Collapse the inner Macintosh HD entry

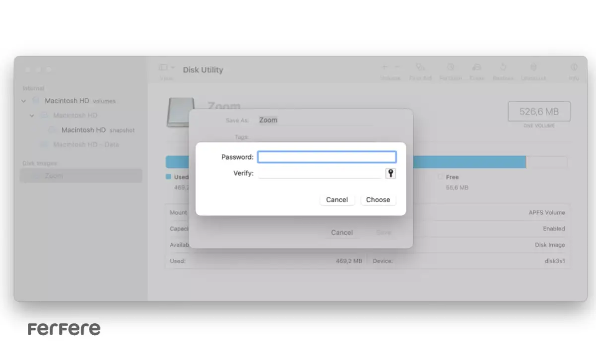click(x=31, y=115)
